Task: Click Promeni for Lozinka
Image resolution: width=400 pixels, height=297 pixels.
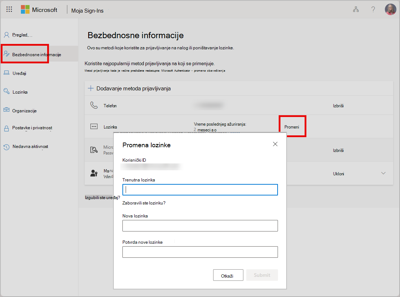Action: pos(292,127)
